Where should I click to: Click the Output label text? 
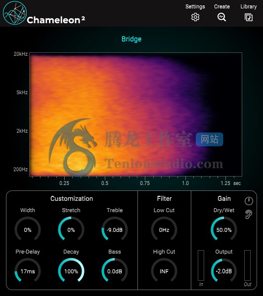pos(224,252)
